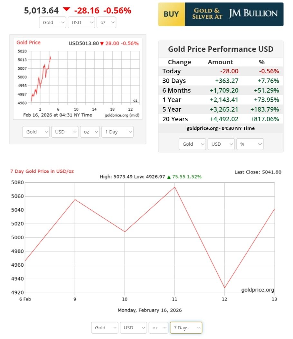293x339 pixels.
Task: Open the USD dropdown below the 7-day chart
Action: (x=133, y=328)
